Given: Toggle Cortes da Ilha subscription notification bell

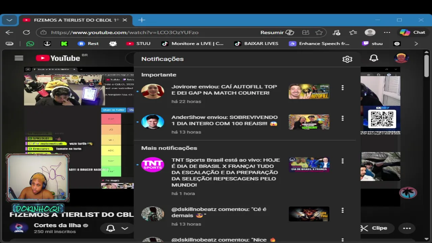Looking at the screenshot, I should tap(110, 228).
